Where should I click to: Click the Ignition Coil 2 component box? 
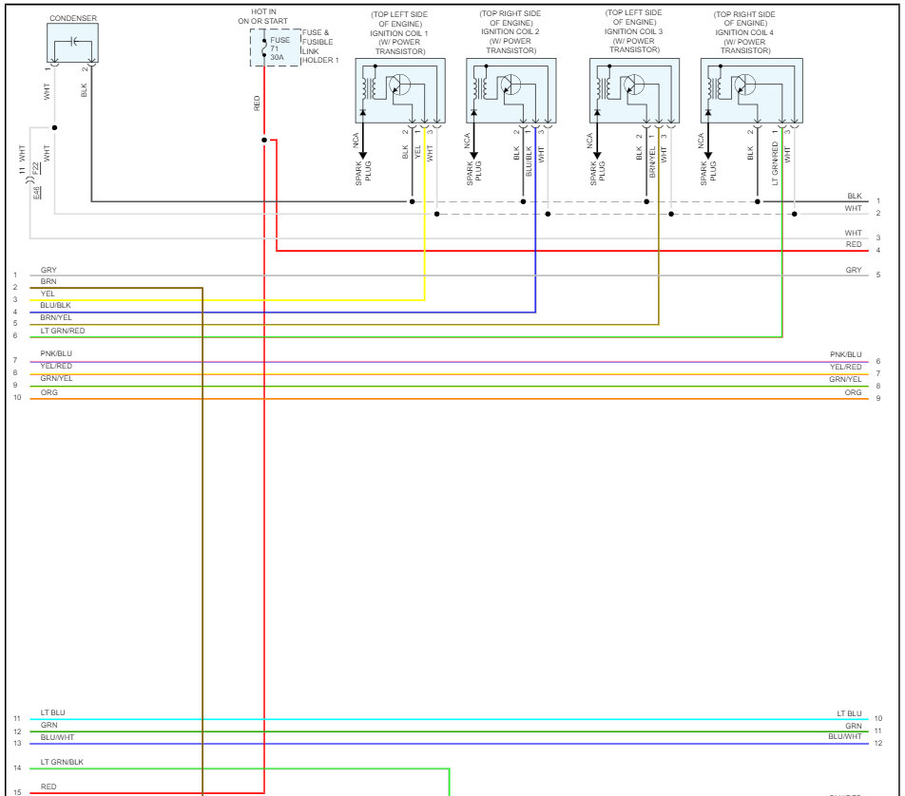510,90
